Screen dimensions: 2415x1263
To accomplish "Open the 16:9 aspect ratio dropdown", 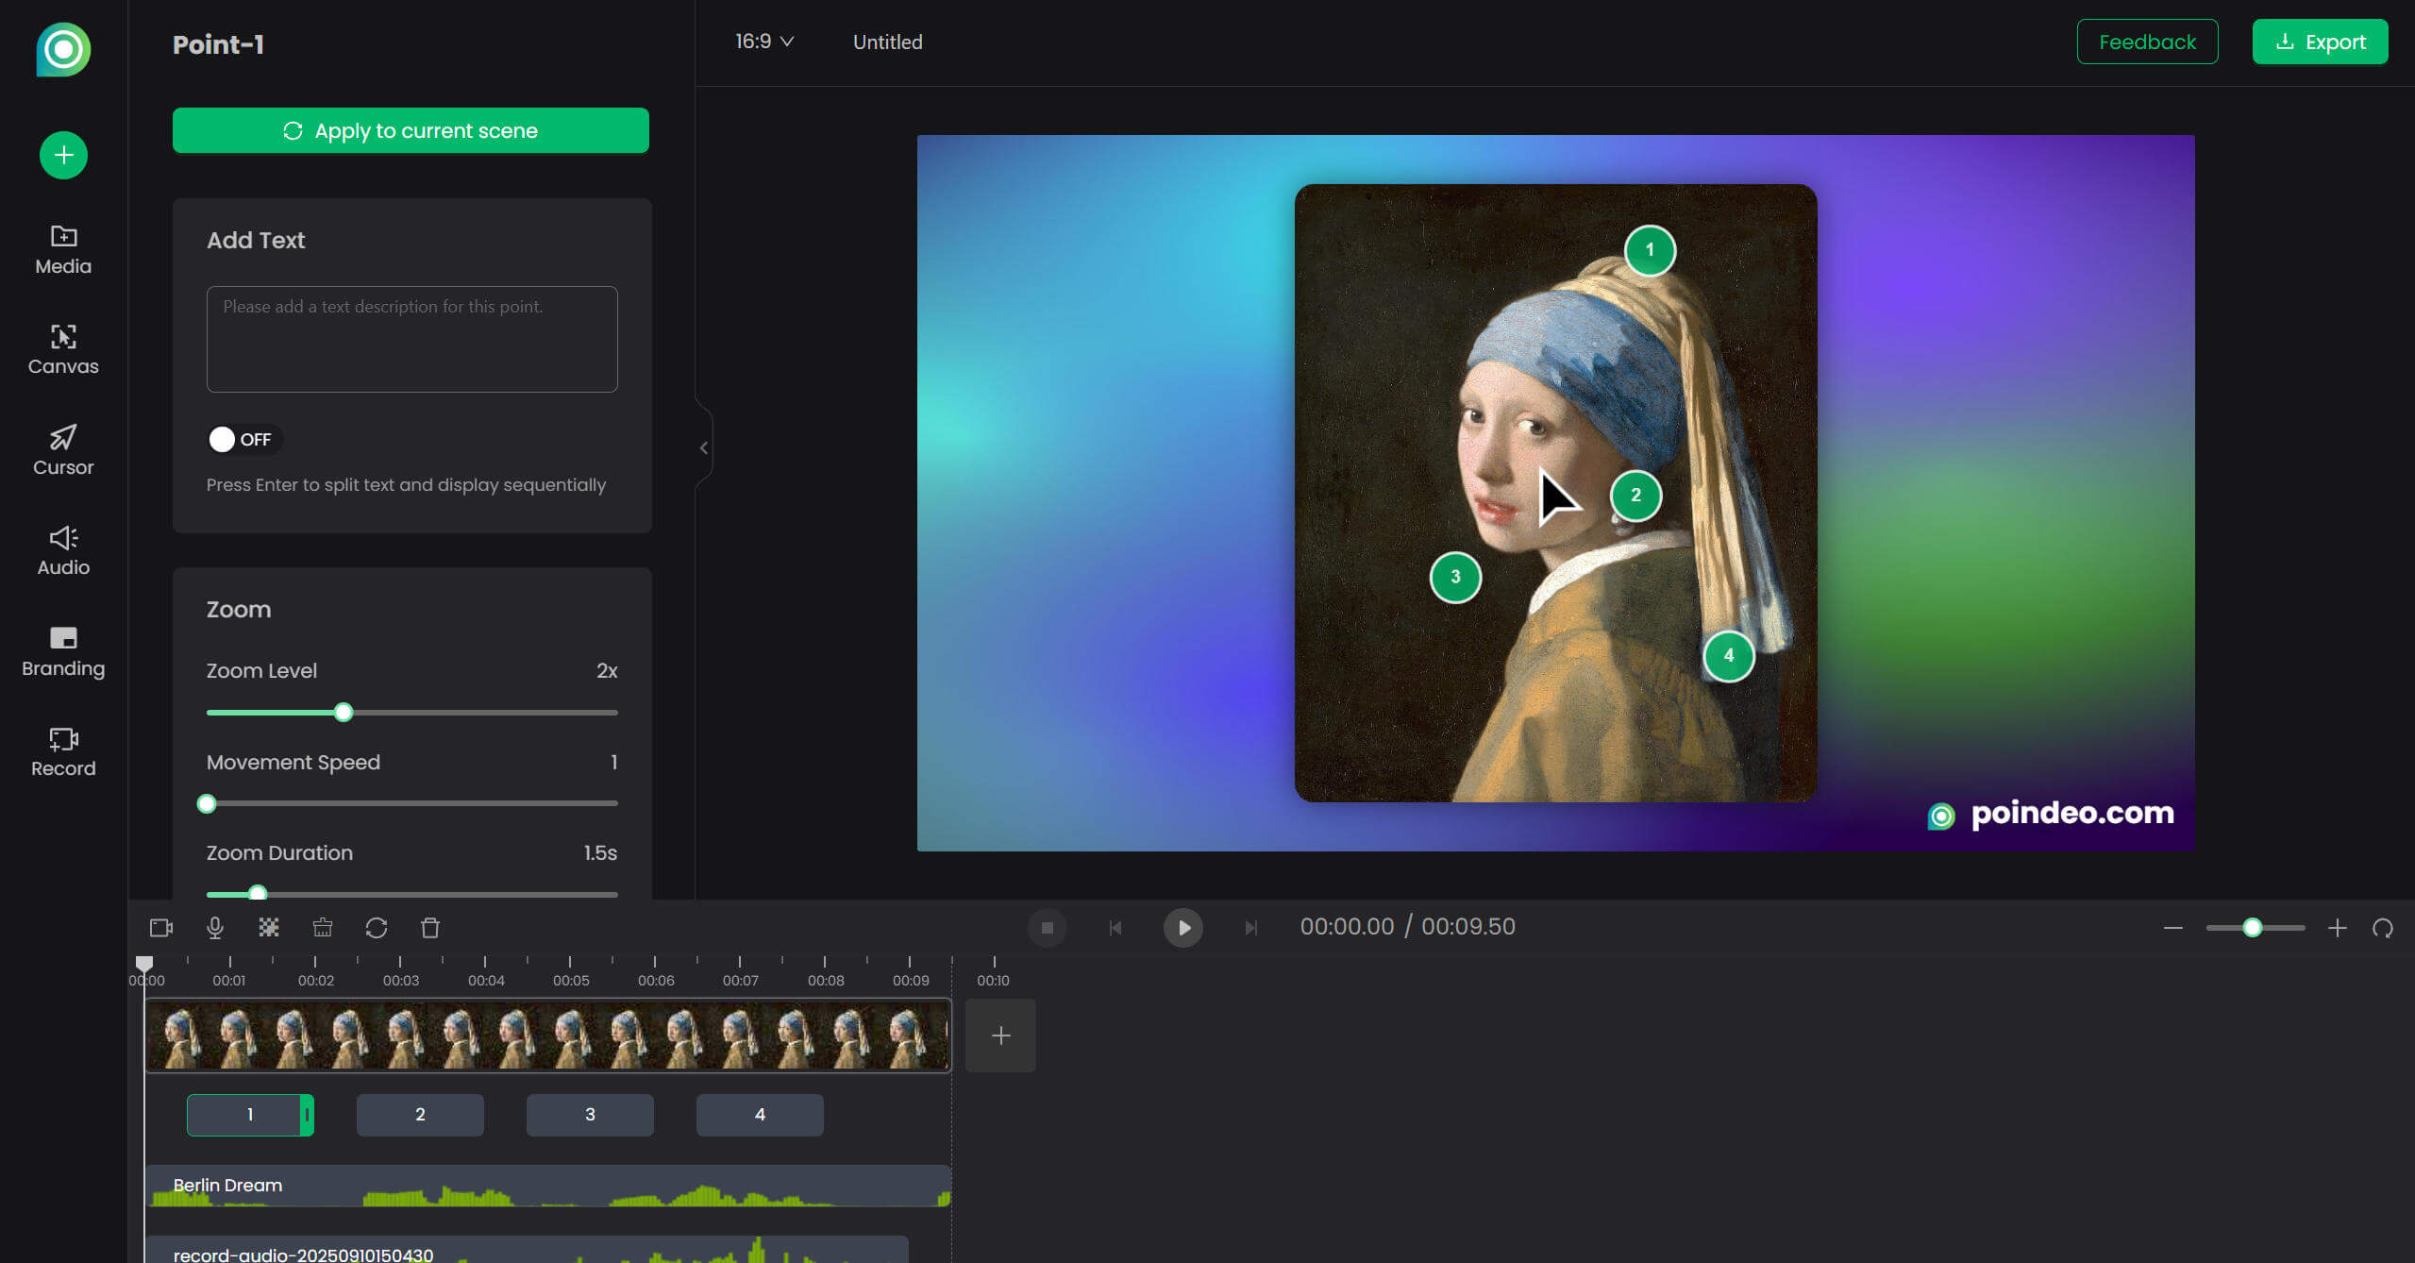I will click(x=764, y=42).
